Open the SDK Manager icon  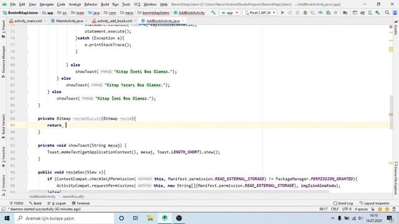point(378,12)
